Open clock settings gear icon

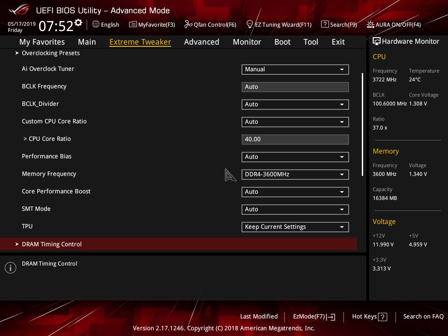tap(78, 22)
